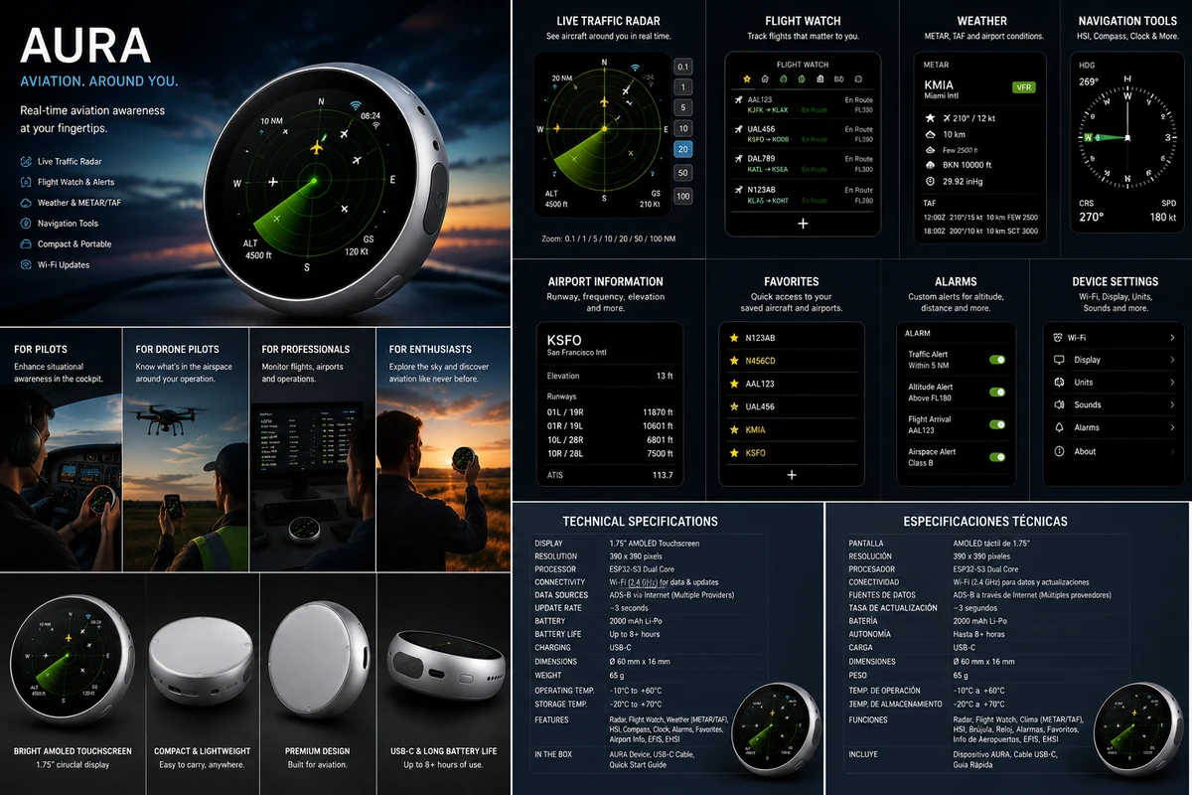Click the HSI compass dial in Navigation Tools
Image resolution: width=1192 pixels, height=795 pixels.
point(1125,137)
